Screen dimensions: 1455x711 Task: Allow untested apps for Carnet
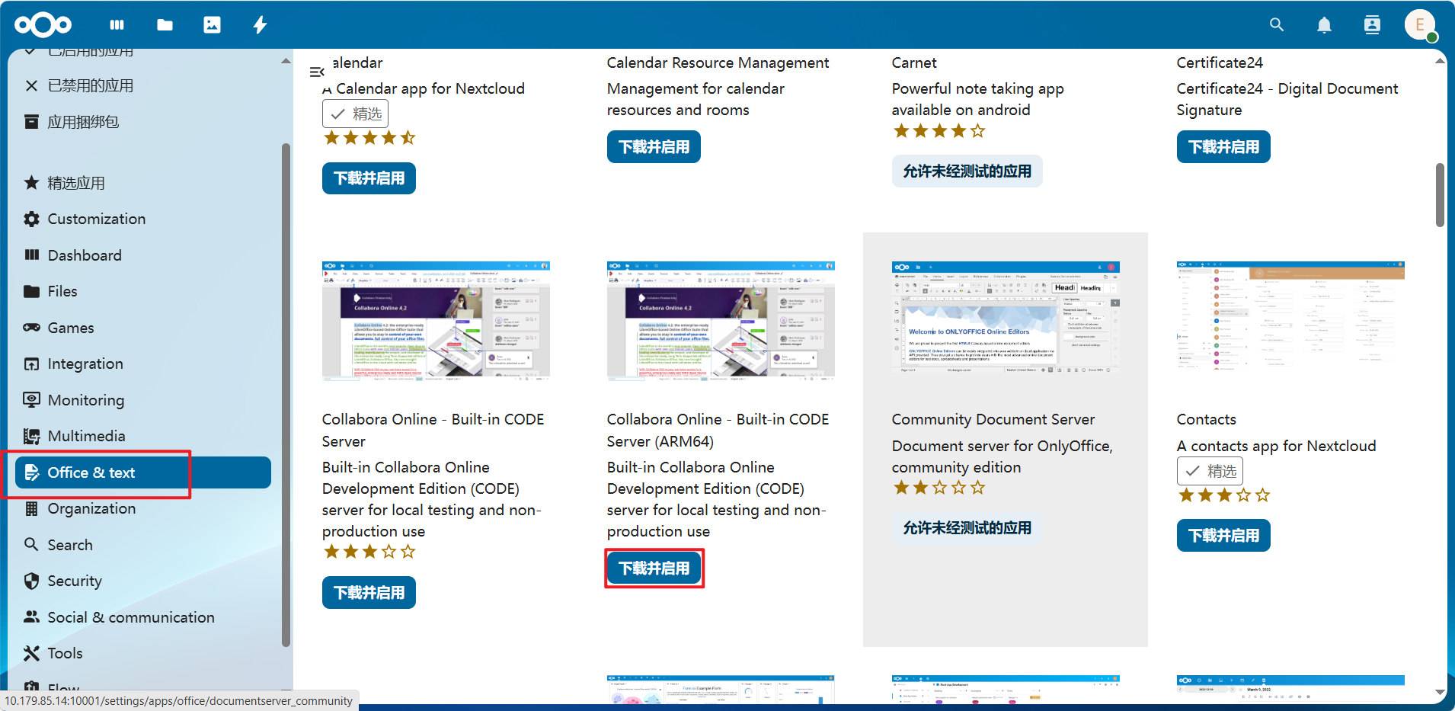967,171
